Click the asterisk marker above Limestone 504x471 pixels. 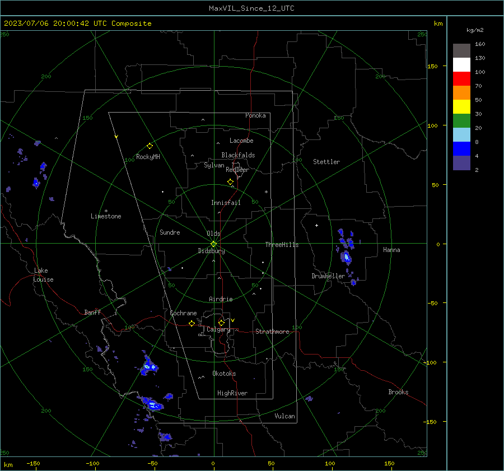pyautogui.click(x=106, y=211)
